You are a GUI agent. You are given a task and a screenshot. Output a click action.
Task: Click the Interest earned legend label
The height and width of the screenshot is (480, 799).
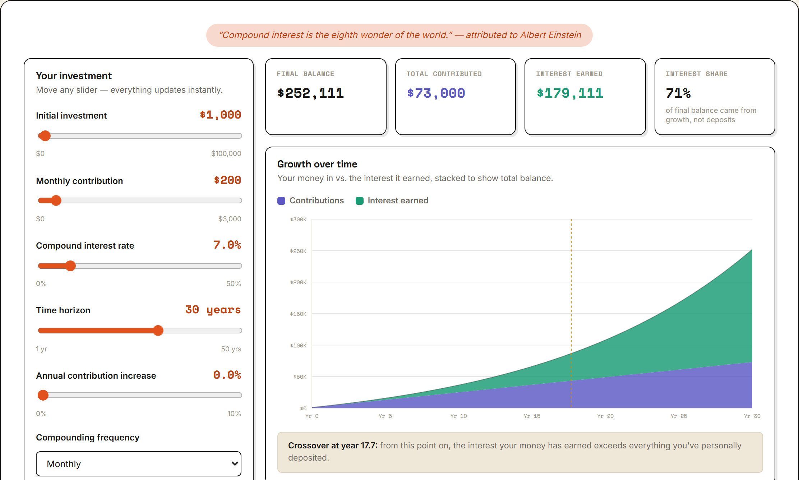pyautogui.click(x=398, y=200)
